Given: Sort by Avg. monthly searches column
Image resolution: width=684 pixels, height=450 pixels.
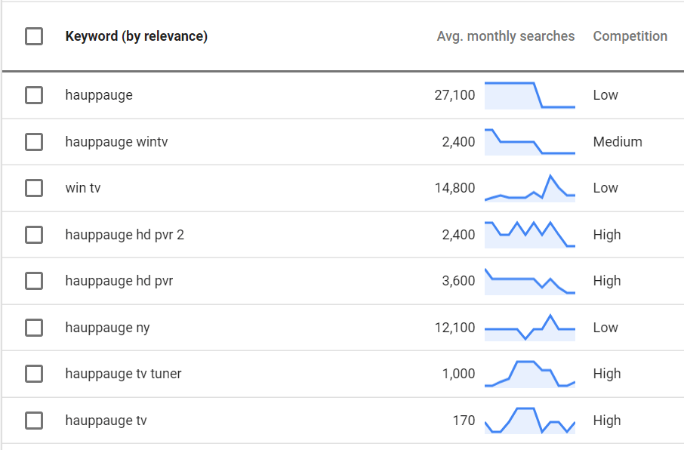Looking at the screenshot, I should 506,36.
